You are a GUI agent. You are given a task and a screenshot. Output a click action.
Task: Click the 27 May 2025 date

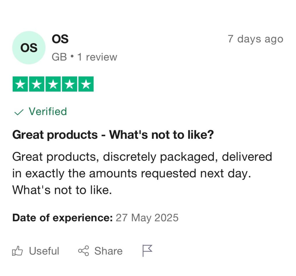(x=147, y=218)
